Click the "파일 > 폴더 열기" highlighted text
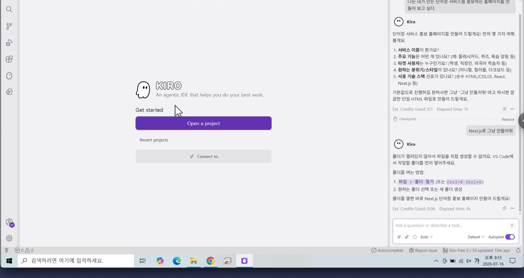524x278 pixels. pos(416,182)
